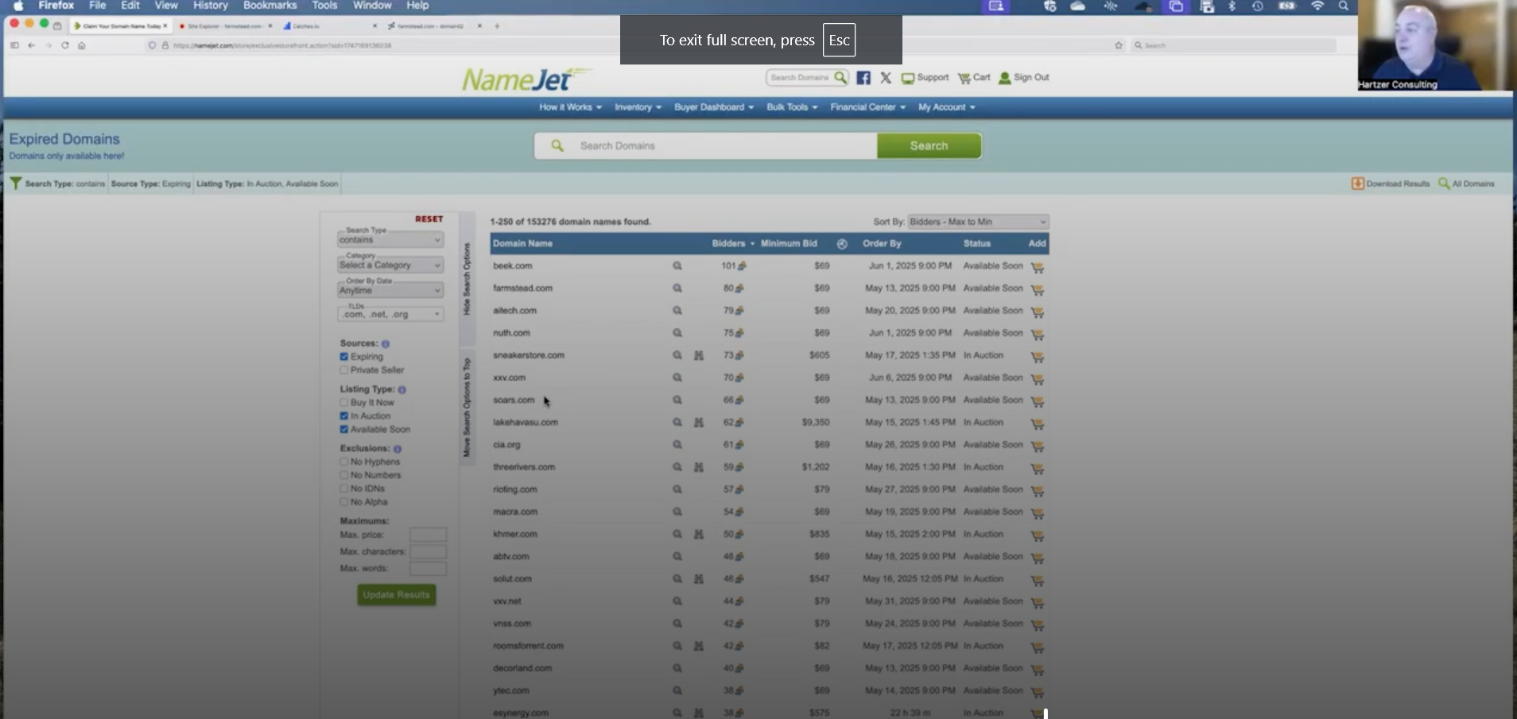Screen dimensions: 1517x719
Task: Click magnifier icon for aitech.com
Action: (x=677, y=311)
